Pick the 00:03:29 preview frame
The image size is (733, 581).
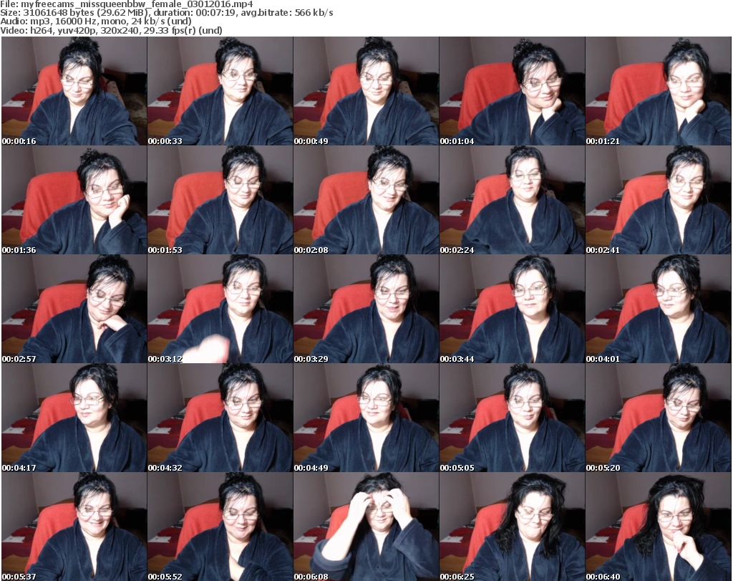(366, 309)
